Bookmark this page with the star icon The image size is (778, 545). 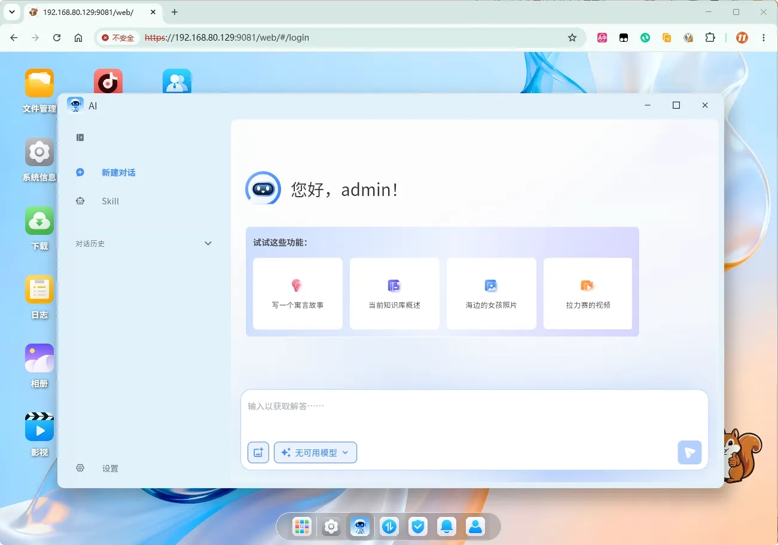(572, 38)
